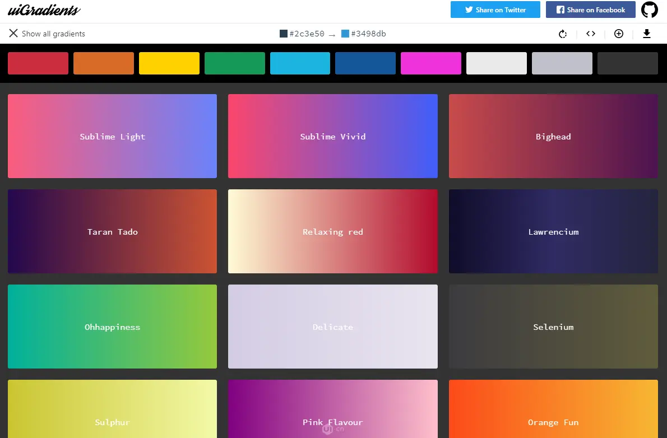Filter gradients by black swatch
667x438 pixels.
coord(627,63)
